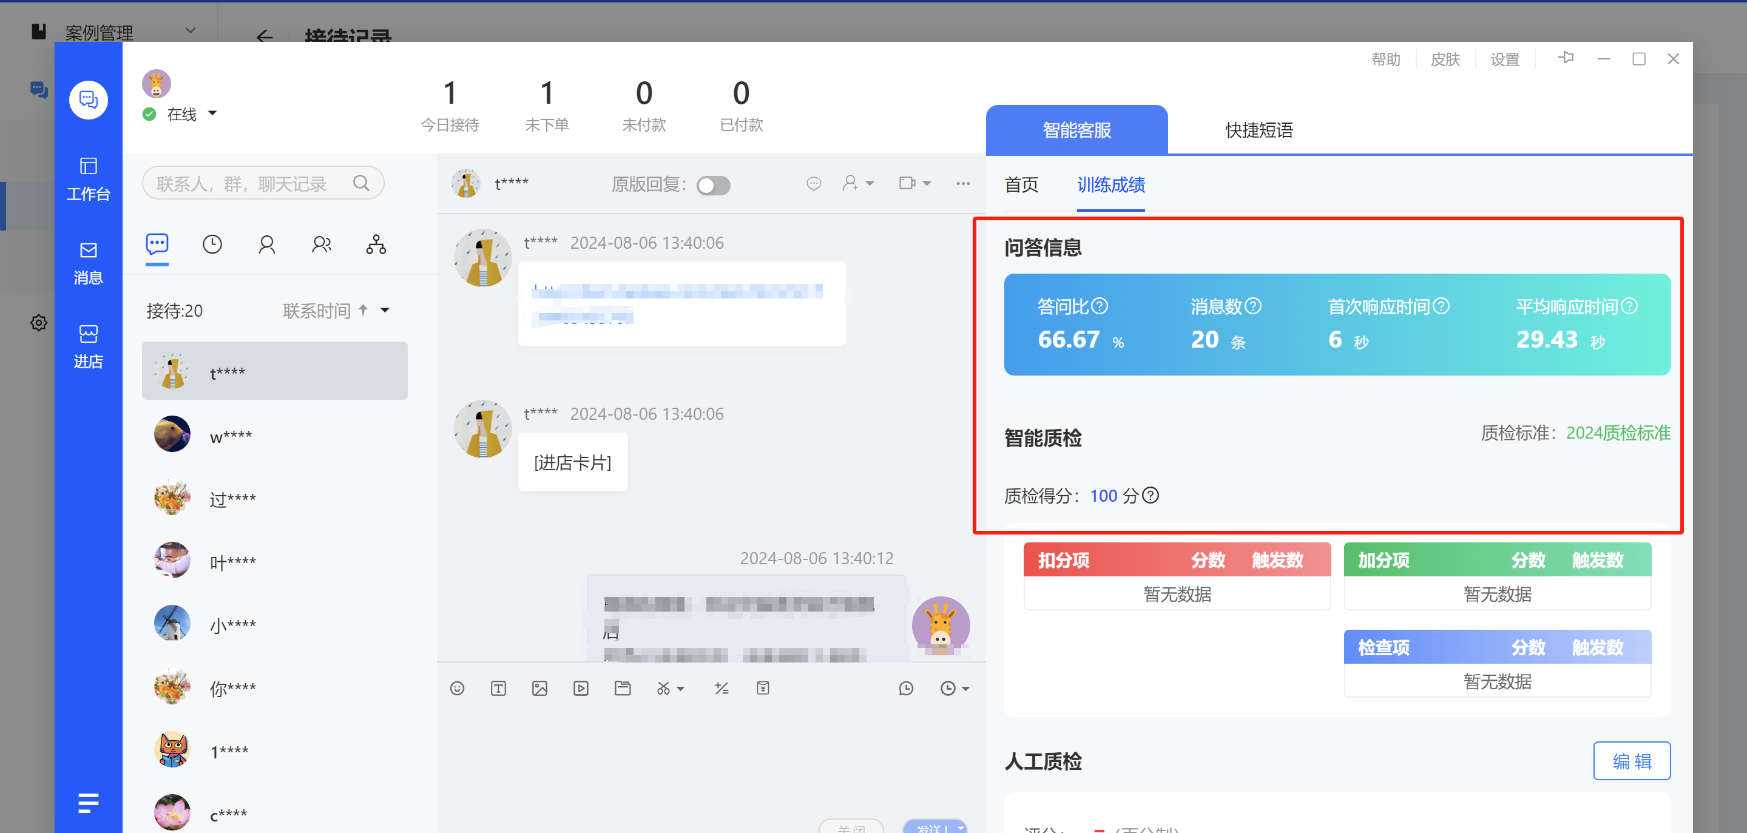Viewport: 1747px width, 833px height.
Task: Toggle 联系时间 sort direction arrow
Action: pos(363,310)
